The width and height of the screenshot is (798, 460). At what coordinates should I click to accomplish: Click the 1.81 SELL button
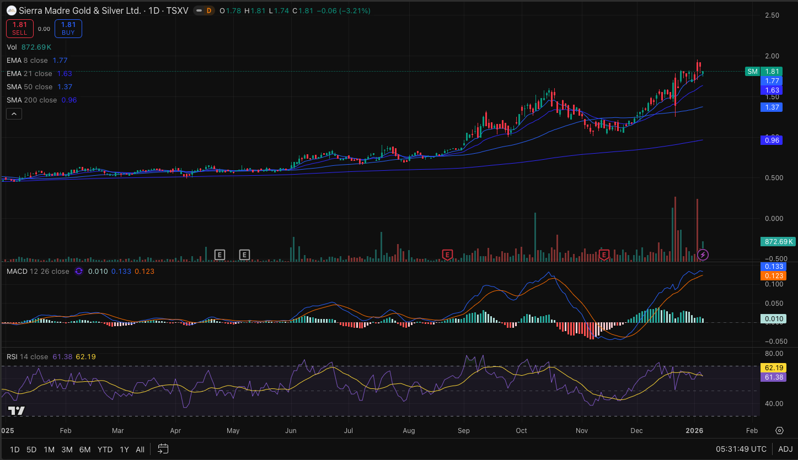tap(20, 28)
